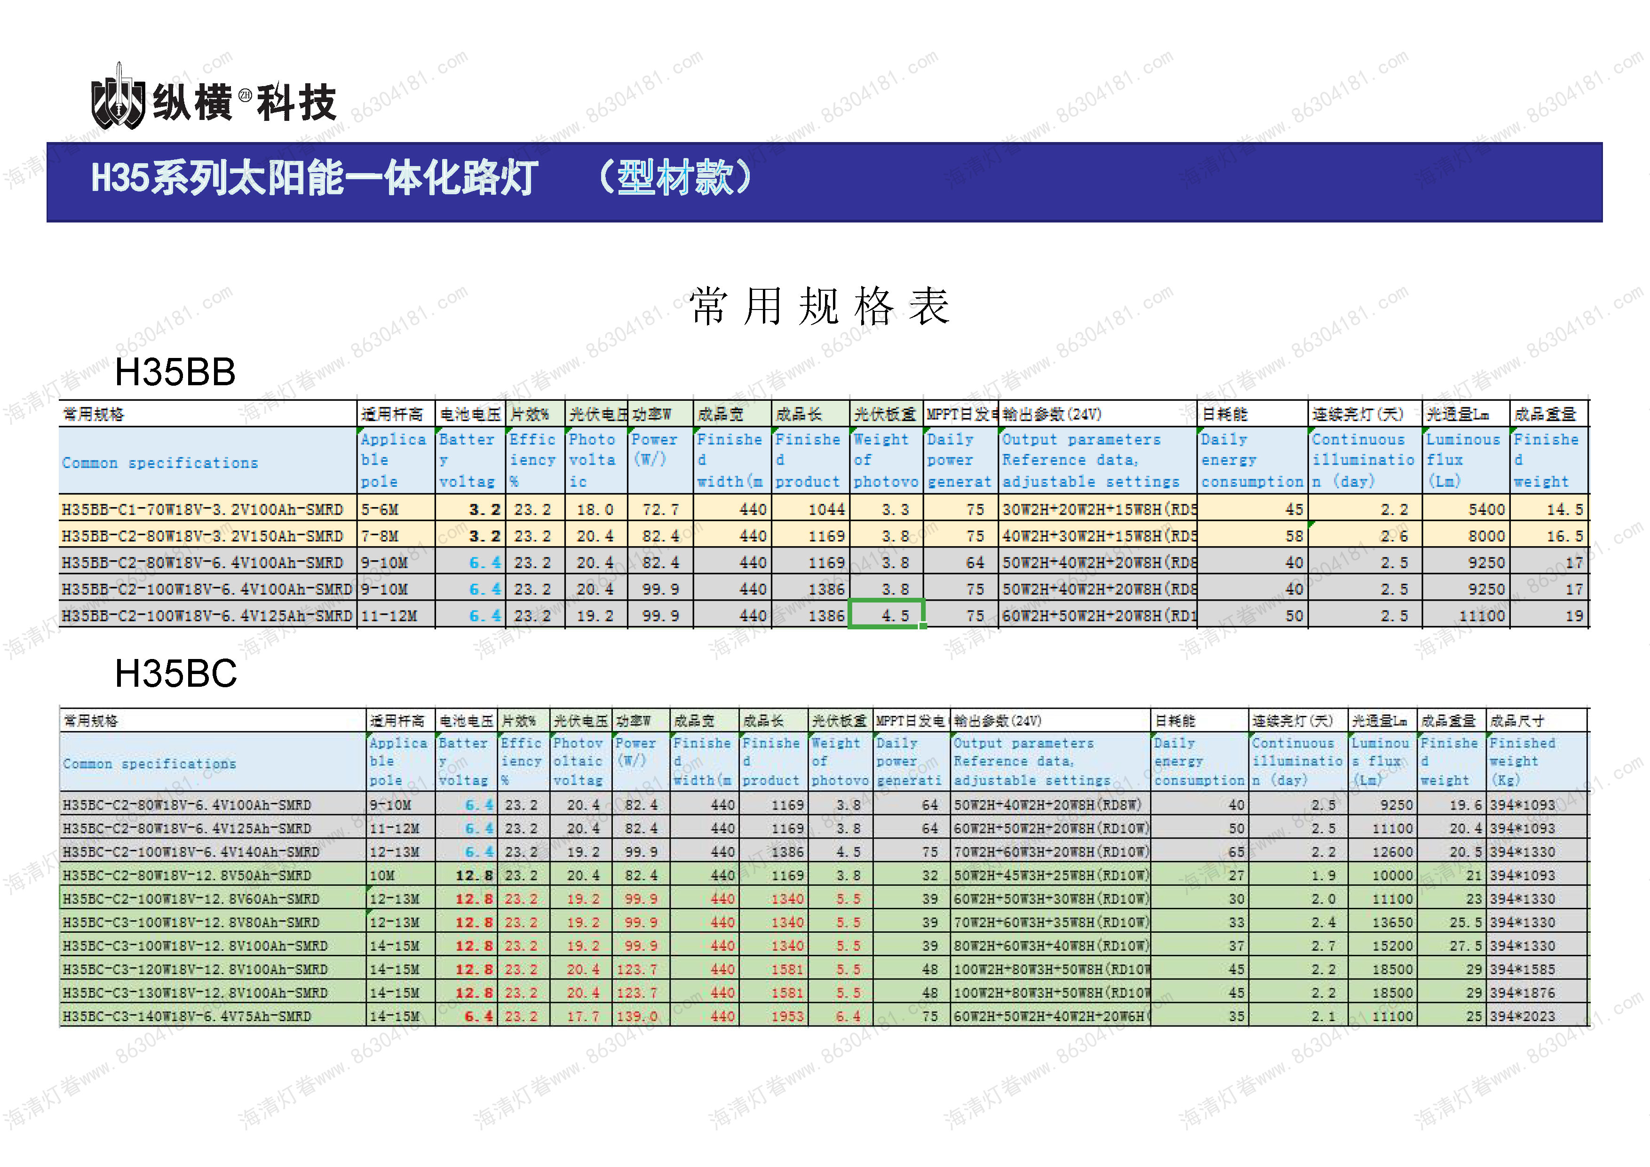
Task: Click the H35BC-C3-140W18V-6.4V75Ah-SMRD model cell
Action: coord(187,1016)
